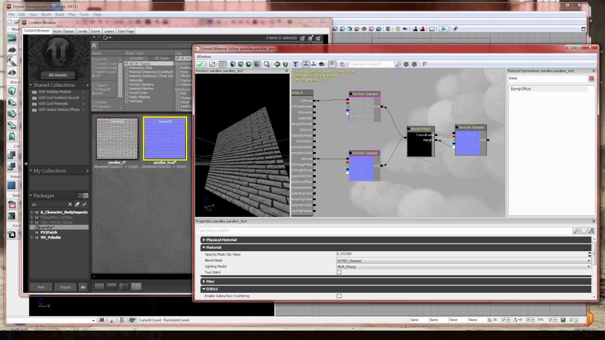Click checkmark icon beside packages filter
Image resolution: width=605 pixels, height=340 pixels.
pos(84,204)
